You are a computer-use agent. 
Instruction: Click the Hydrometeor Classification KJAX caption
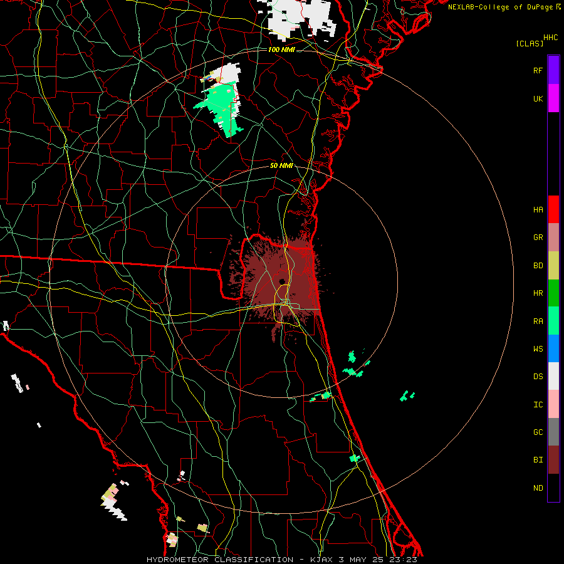281,560
